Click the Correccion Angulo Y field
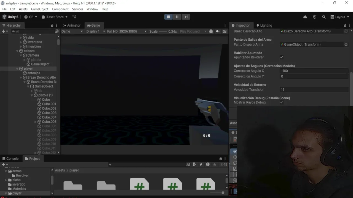Viewport: 353px width, 198px height. (314, 76)
